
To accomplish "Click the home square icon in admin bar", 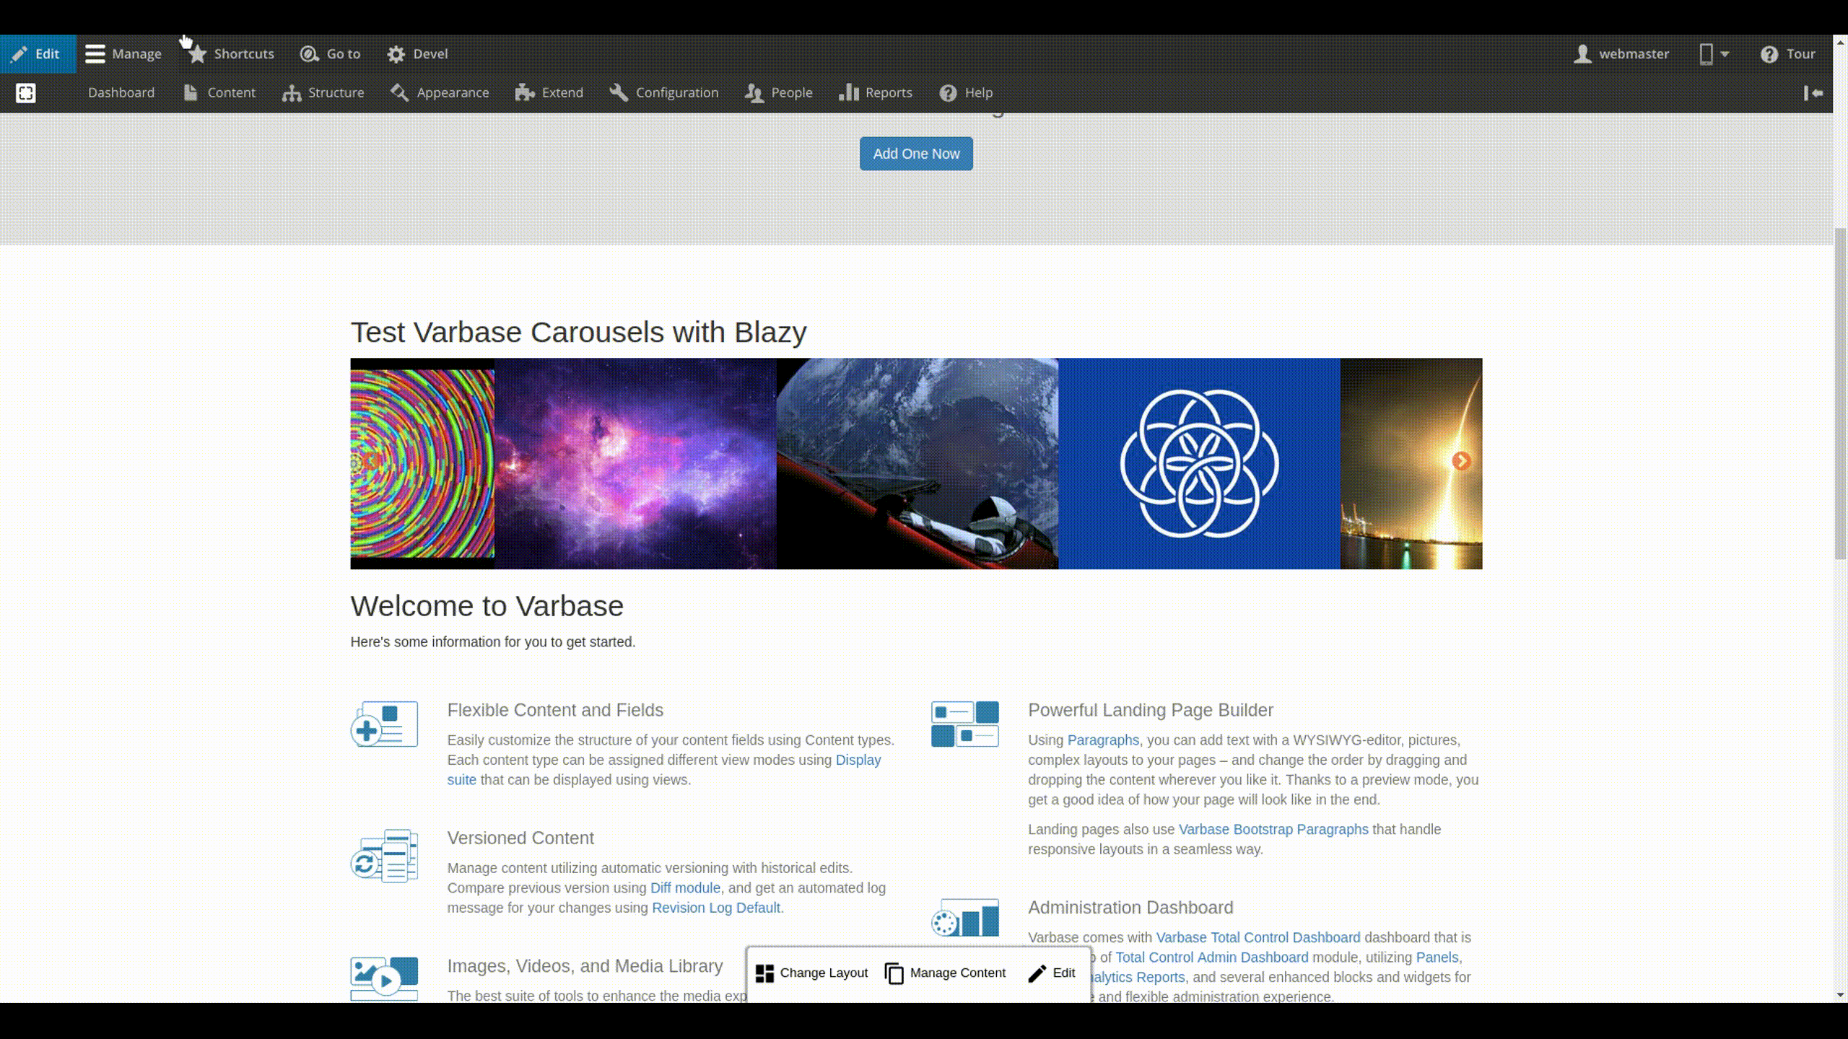I will tap(26, 93).
